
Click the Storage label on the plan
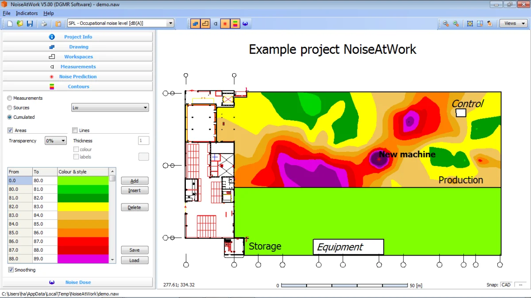click(x=265, y=246)
